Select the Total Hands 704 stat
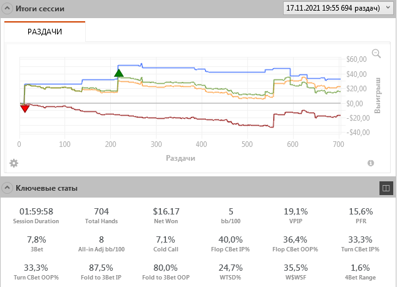397x287 pixels. [101, 215]
